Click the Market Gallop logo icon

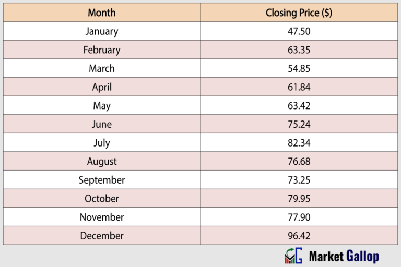[x=293, y=256]
